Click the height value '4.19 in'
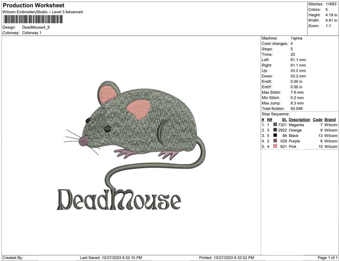 (331, 15)
